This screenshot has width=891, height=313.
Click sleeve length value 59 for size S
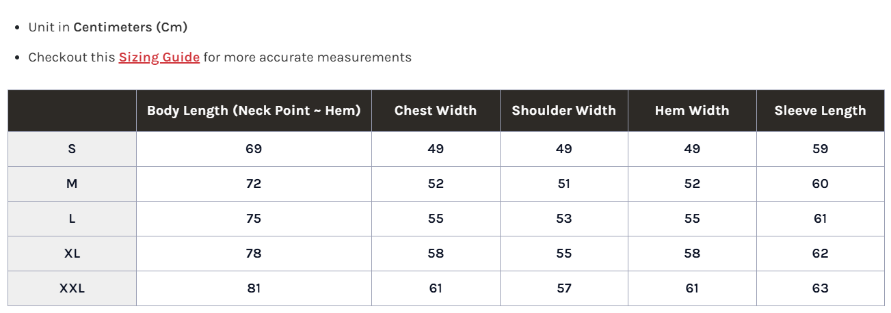[820, 149]
